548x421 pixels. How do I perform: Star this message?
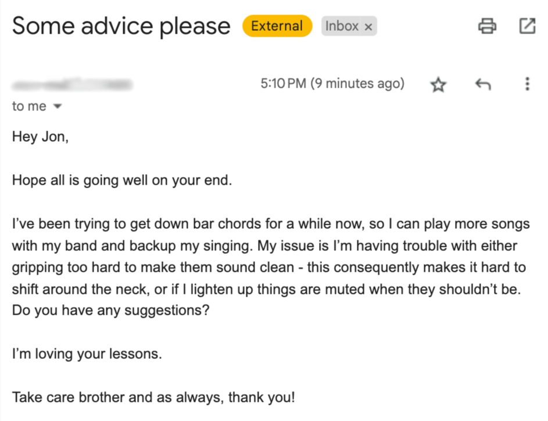(x=438, y=85)
